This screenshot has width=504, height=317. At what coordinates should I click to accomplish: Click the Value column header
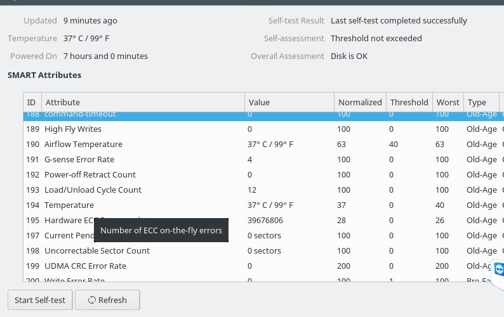click(x=289, y=102)
